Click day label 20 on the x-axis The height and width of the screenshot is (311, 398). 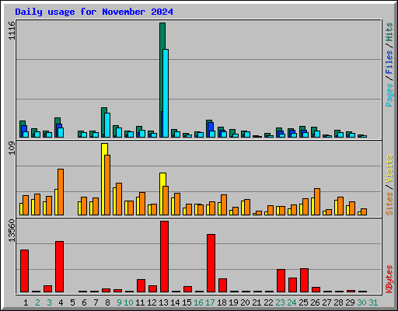[x=245, y=302]
